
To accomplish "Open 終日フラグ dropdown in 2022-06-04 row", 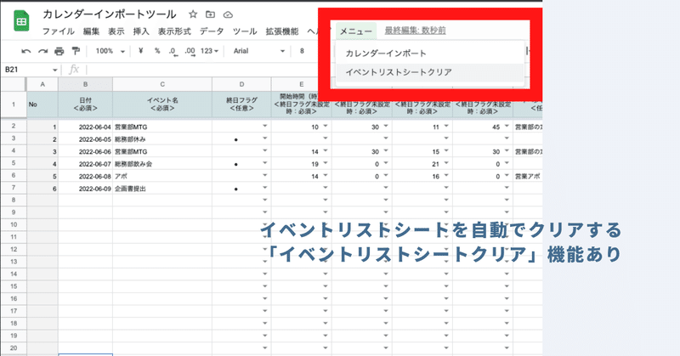I will tap(264, 127).
